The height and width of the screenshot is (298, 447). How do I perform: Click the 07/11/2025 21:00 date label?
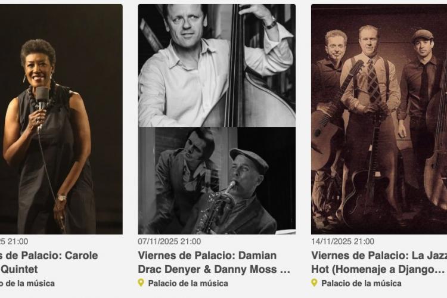(x=169, y=241)
